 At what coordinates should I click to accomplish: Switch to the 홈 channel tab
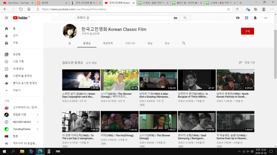click(x=70, y=43)
